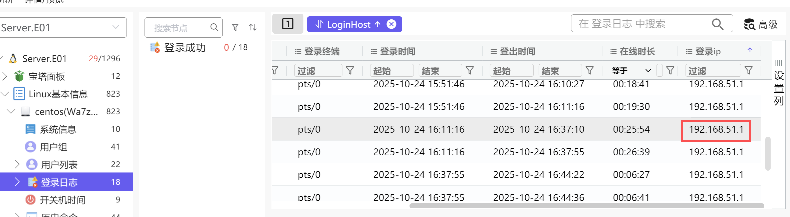Image resolution: width=790 pixels, height=217 pixels.
Task: Click filter funnel for 在线时长 column
Action: tap(670, 70)
